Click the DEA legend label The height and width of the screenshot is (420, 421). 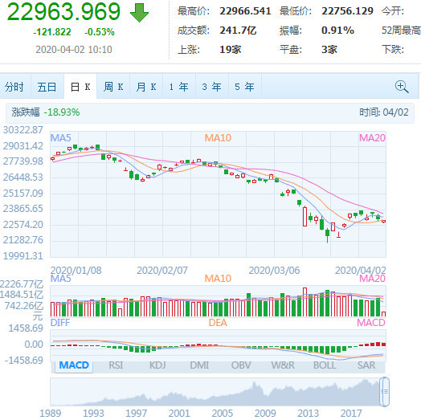[218, 323]
